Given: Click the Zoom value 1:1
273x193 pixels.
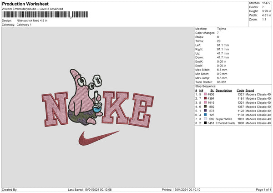Looking at the screenshot, I should 264,19.
